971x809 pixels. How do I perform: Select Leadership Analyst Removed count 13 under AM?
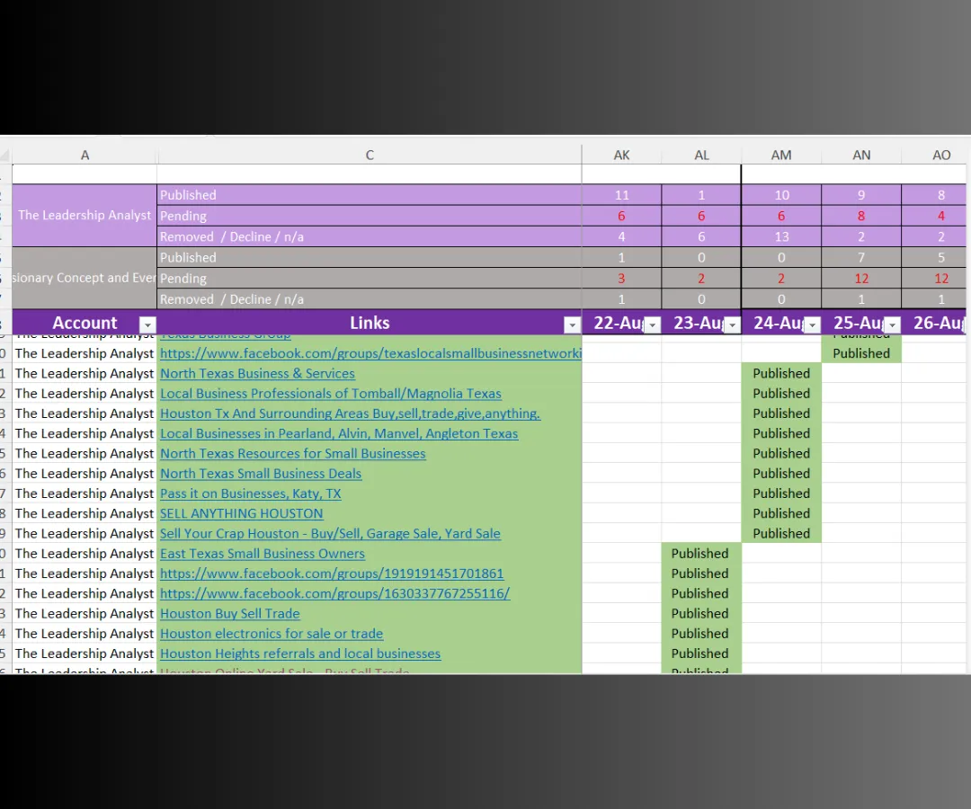tap(781, 236)
